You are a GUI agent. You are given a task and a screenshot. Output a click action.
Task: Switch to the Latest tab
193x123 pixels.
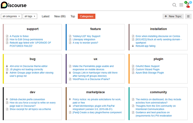coord(46,16)
